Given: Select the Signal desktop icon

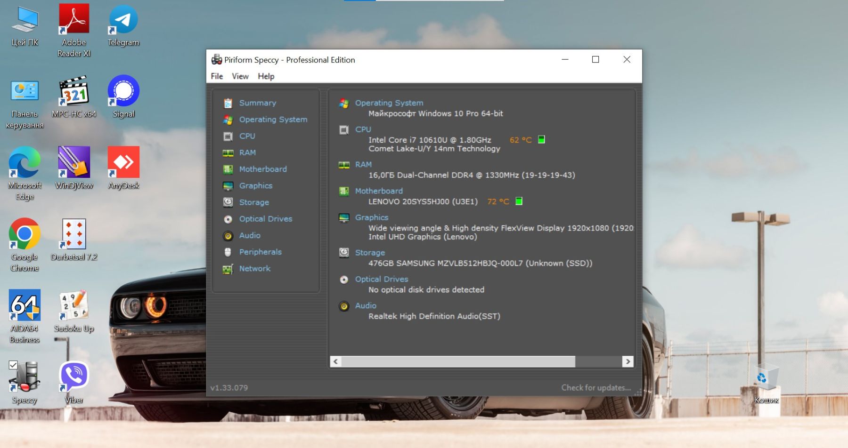Looking at the screenshot, I should coord(123,97).
